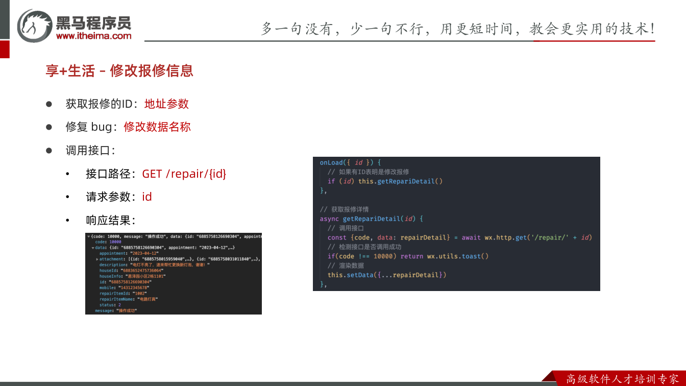Click the comment 调用接口 in the code
This screenshot has height=386, width=686.
(x=346, y=228)
